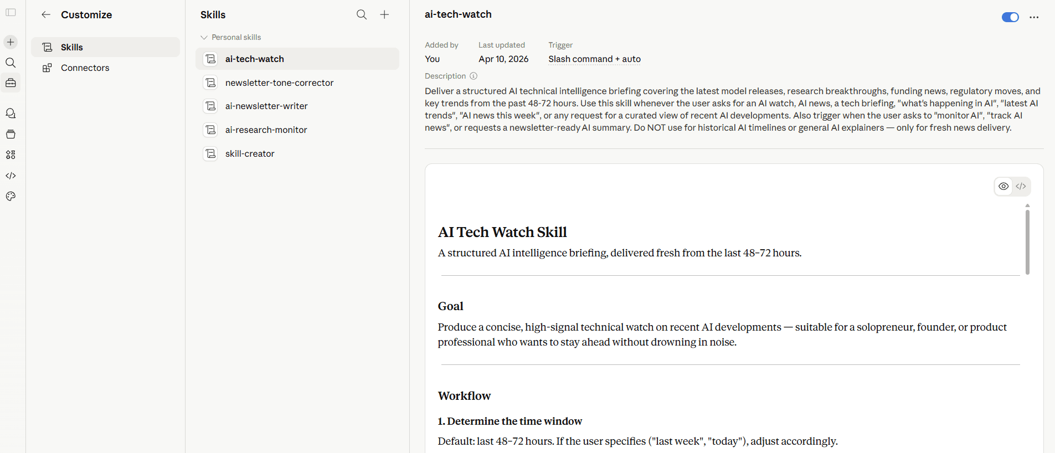The width and height of the screenshot is (1055, 453).
Task: Disable the ai-tech-watch skill toggle
Action: [x=1010, y=17]
